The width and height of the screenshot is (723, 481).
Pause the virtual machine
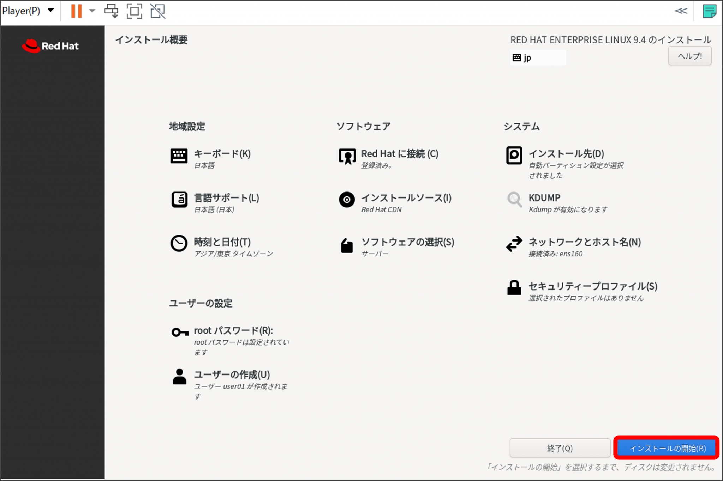click(76, 11)
